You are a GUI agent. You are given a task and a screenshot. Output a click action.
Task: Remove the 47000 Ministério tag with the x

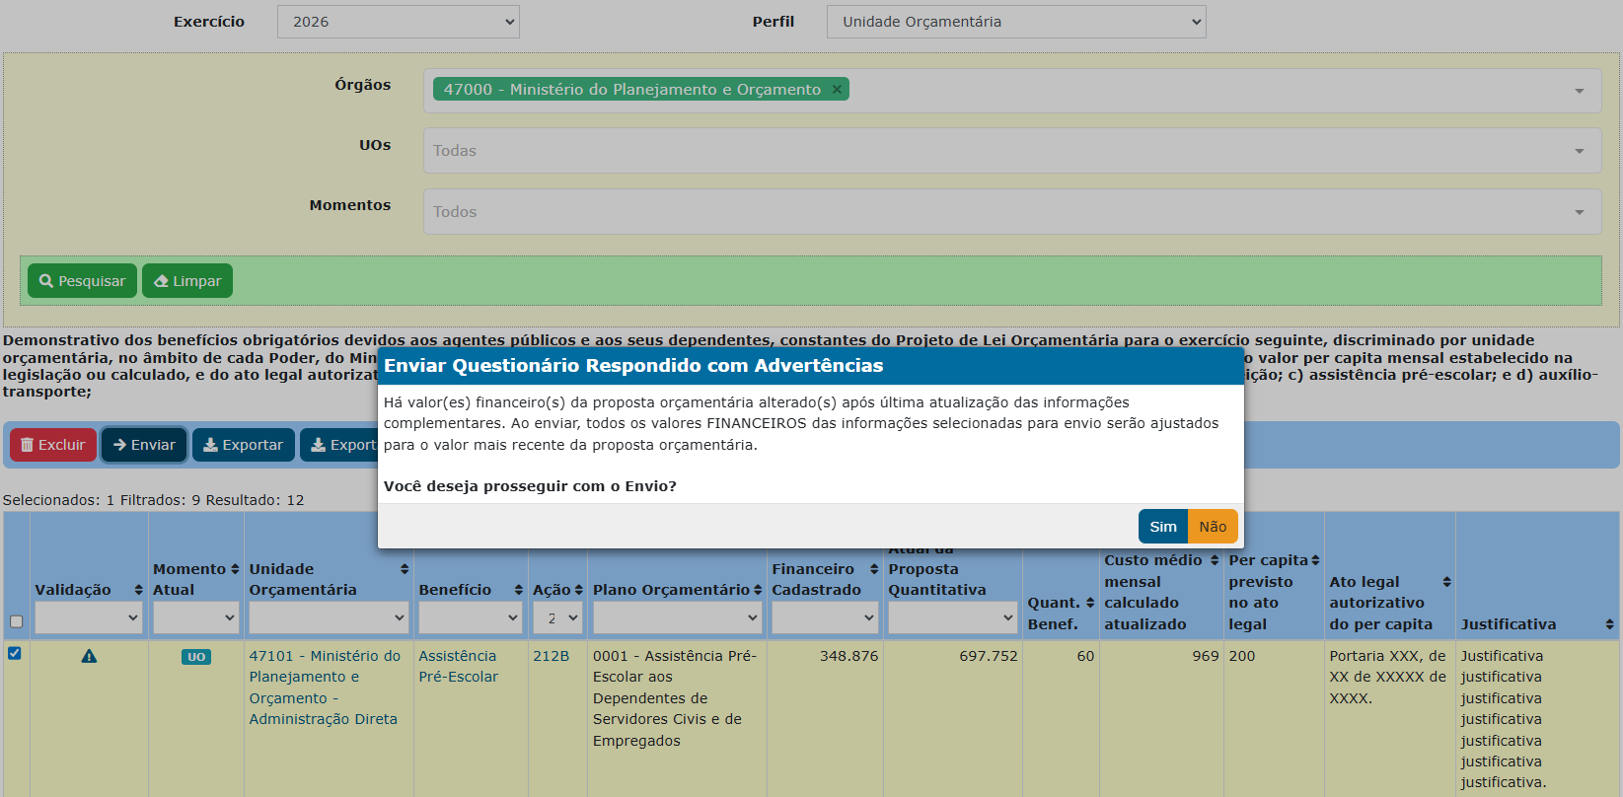point(837,90)
